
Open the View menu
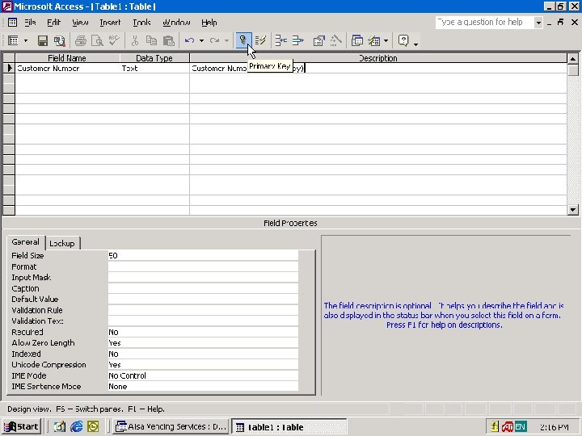(80, 23)
